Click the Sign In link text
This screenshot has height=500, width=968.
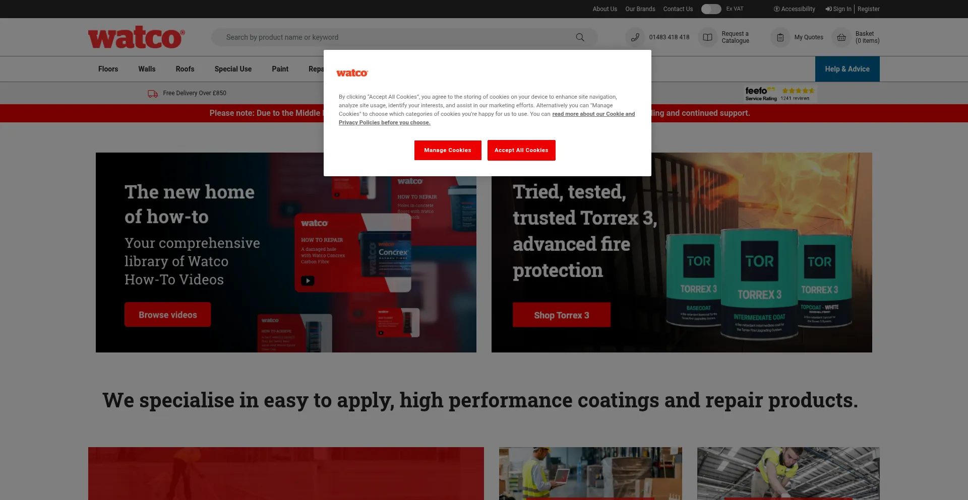[x=842, y=9]
